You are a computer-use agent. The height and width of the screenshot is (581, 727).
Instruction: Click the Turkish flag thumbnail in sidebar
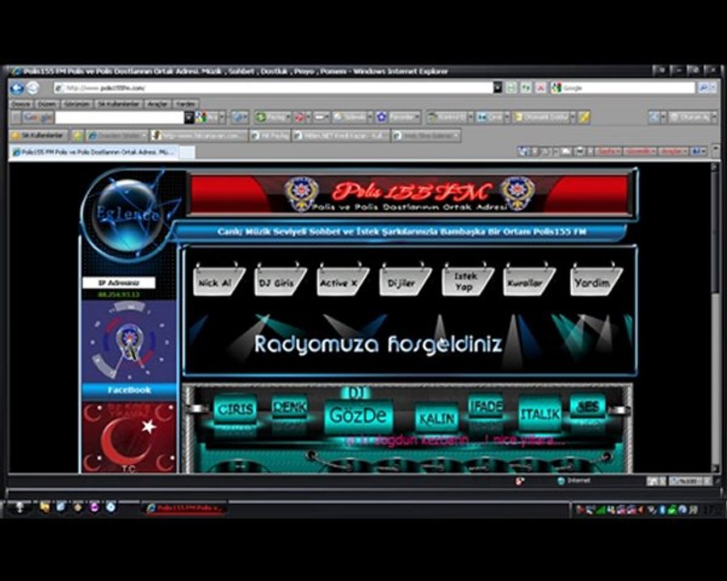(129, 437)
